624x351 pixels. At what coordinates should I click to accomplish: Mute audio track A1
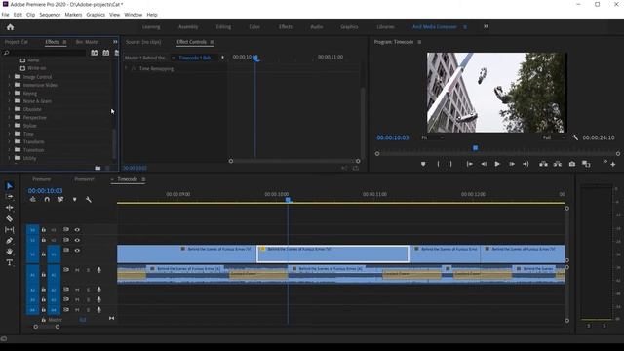[x=77, y=270]
